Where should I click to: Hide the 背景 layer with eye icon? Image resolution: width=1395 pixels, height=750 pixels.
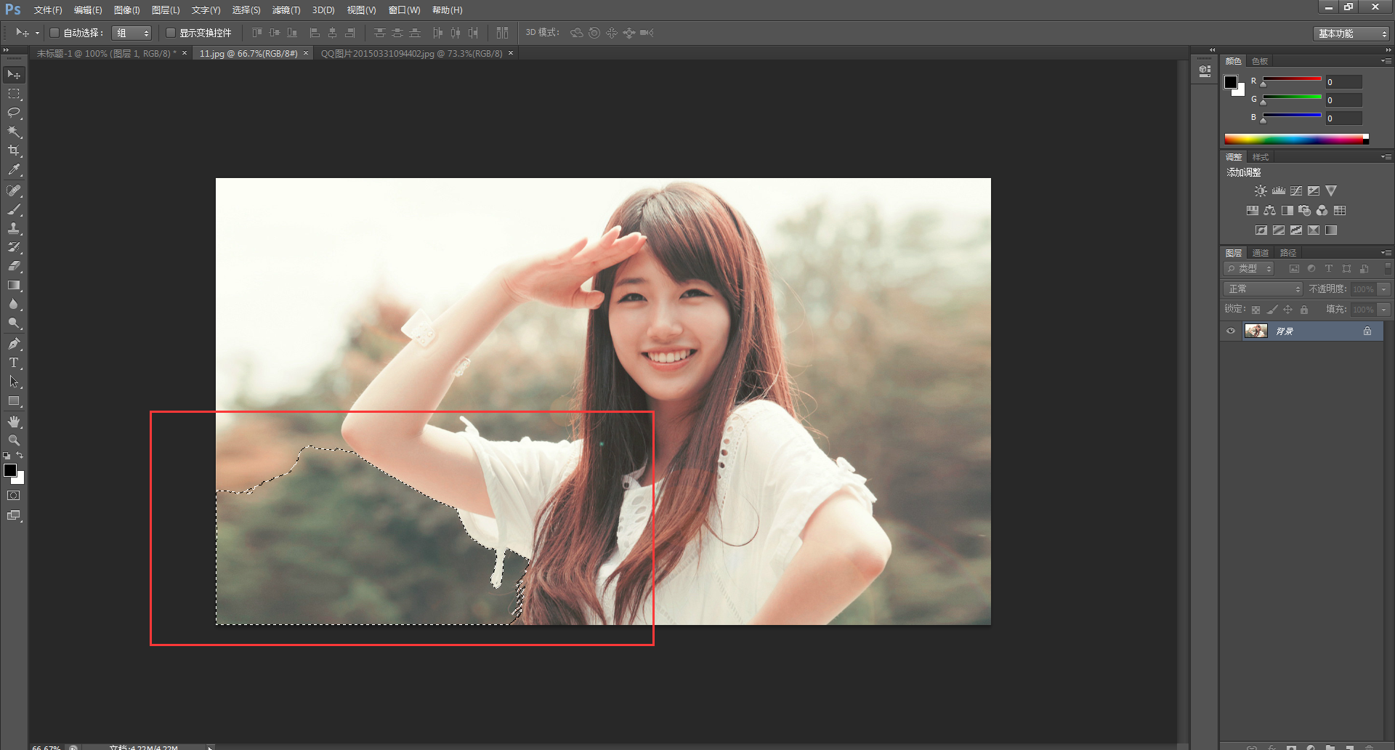tap(1231, 331)
